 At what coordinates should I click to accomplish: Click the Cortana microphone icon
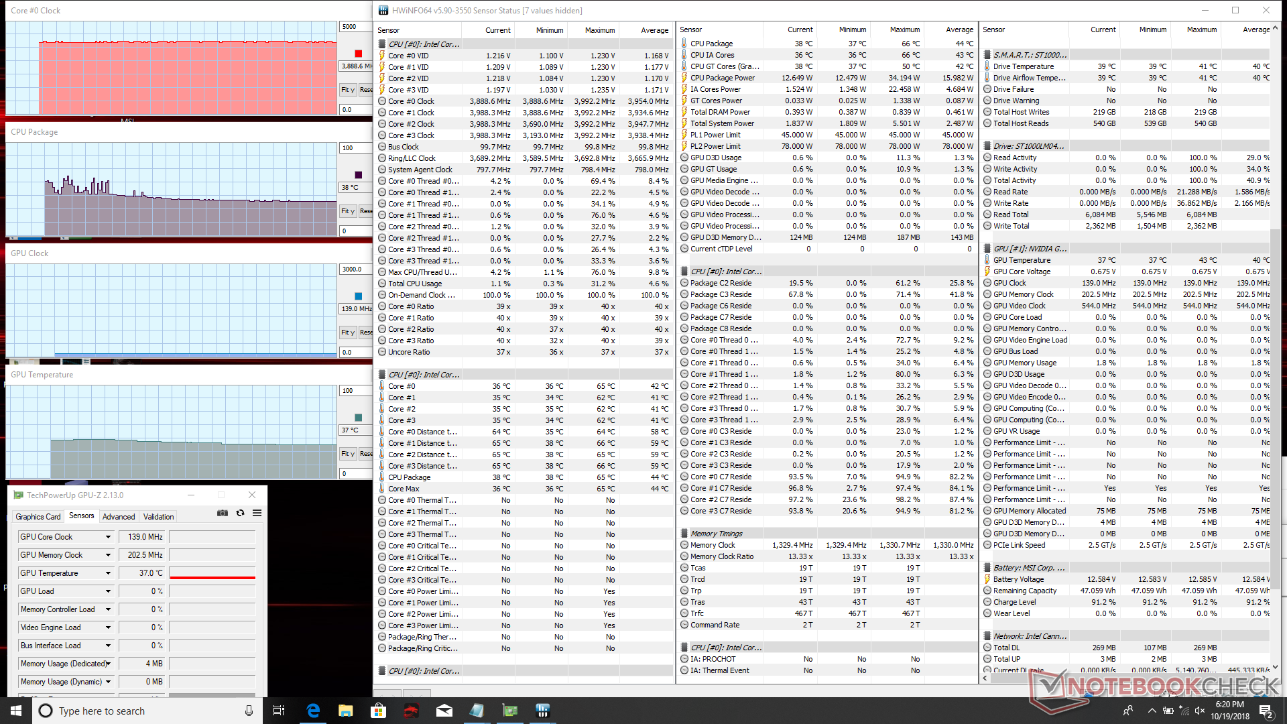249,711
